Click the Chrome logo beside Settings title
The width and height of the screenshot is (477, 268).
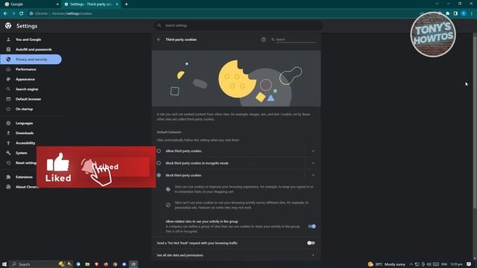pos(8,26)
